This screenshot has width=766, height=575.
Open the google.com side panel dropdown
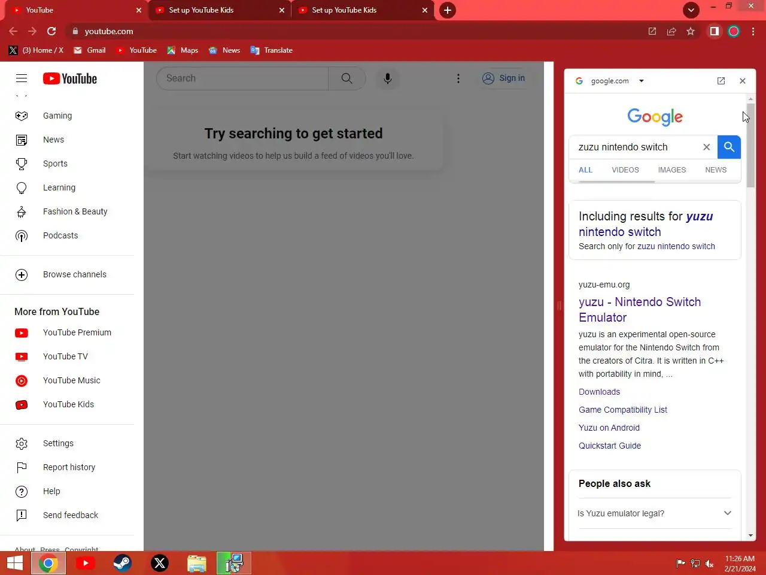pos(642,81)
